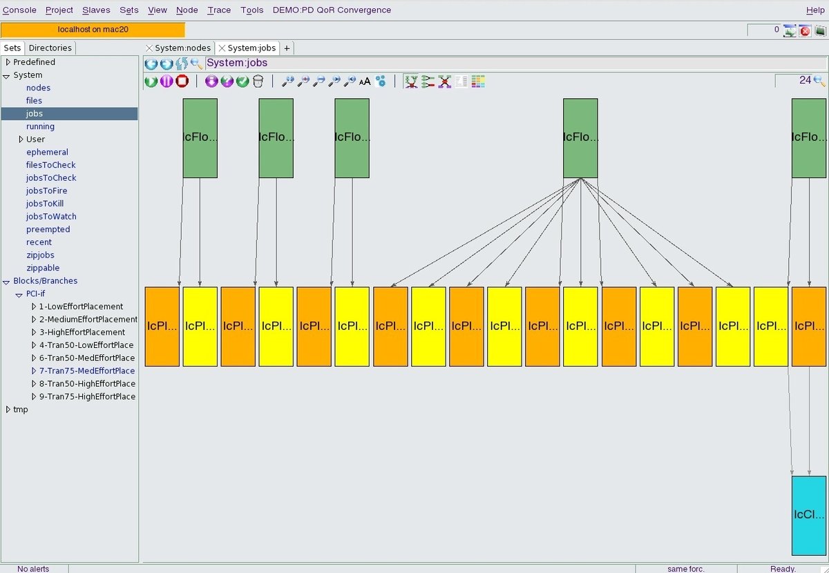Screen dimensions: 829x573
Task: Expand the 1-LowEffortPlacement branch
Action: pyautogui.click(x=34, y=307)
